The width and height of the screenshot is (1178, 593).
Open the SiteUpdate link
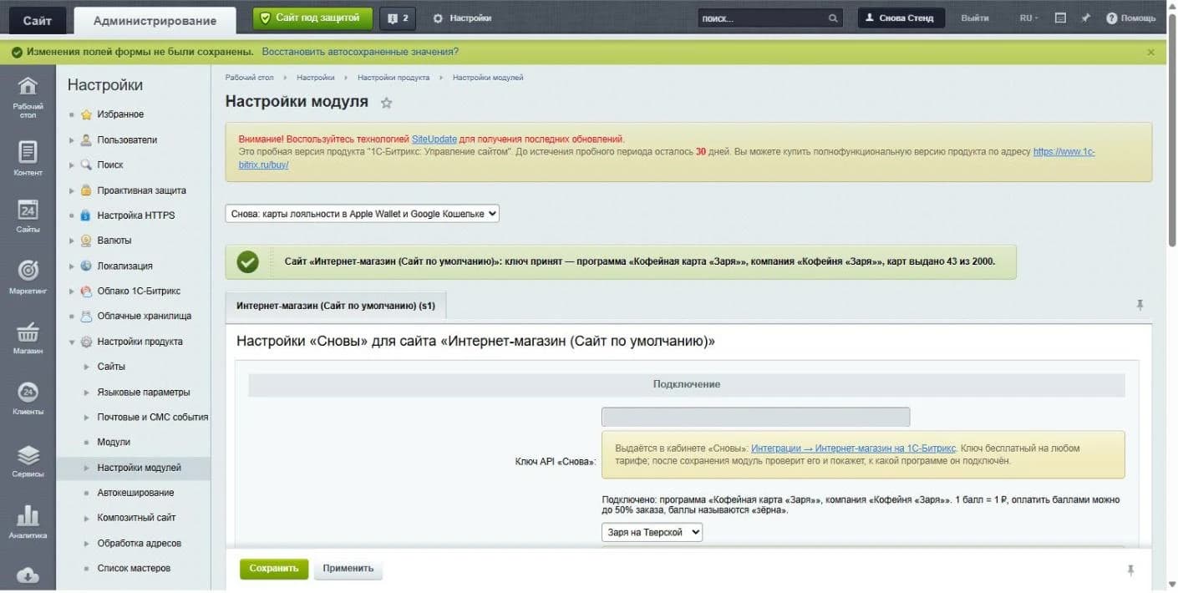click(434, 139)
